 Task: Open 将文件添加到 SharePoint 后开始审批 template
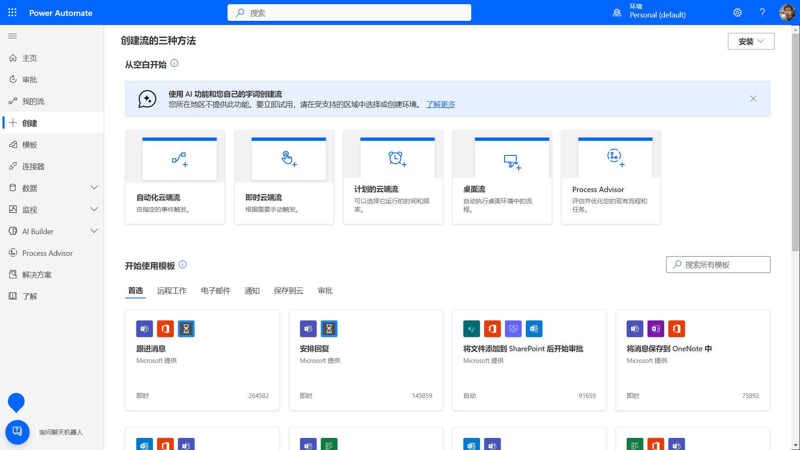523,349
